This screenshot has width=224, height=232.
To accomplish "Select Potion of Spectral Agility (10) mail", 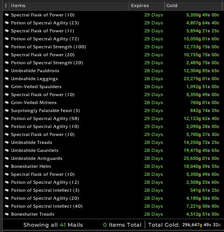I will [112, 127].
